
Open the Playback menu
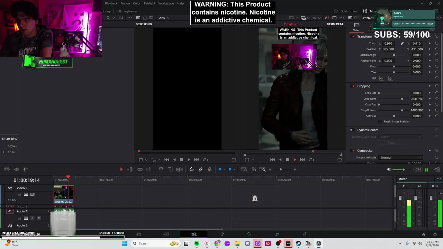[111, 3]
